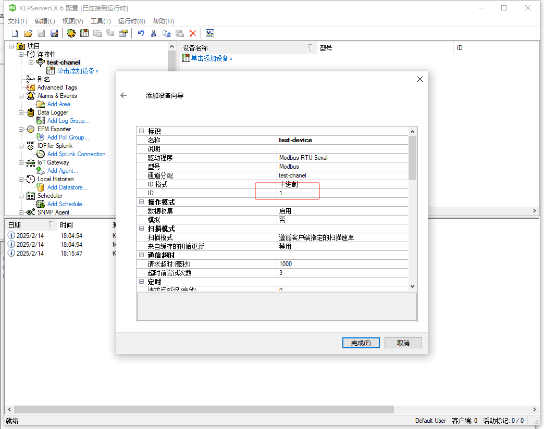This screenshot has height=429, width=544.
Task: Click the Scheduler calendar icon
Action: [31, 196]
